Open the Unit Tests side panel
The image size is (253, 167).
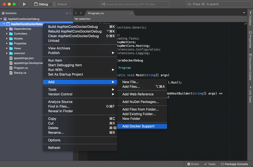[250, 95]
